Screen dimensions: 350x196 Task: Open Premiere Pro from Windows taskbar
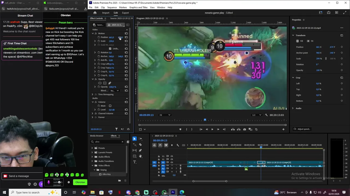click(x=173, y=192)
